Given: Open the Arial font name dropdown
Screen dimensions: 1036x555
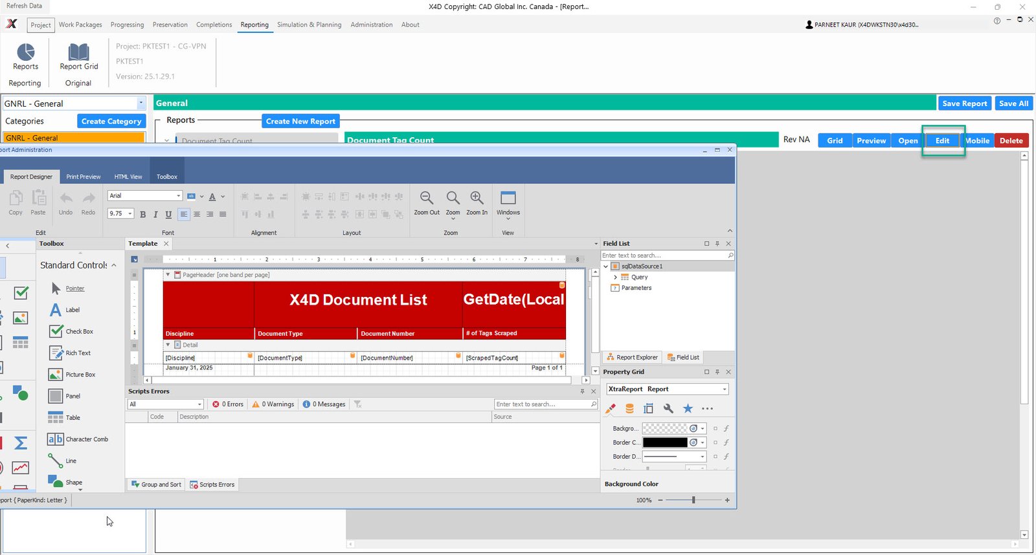Looking at the screenshot, I should point(178,196).
